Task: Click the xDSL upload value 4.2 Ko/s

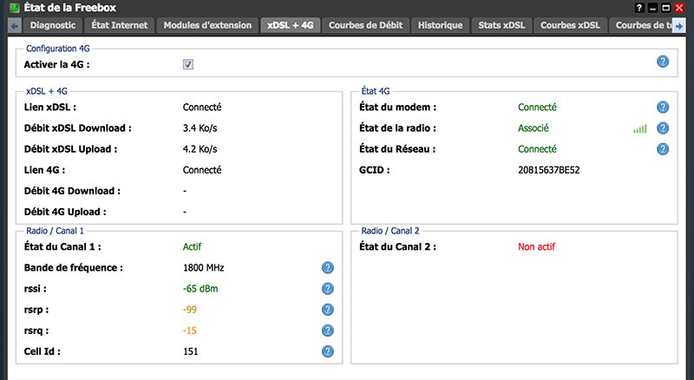Action: coord(200,149)
